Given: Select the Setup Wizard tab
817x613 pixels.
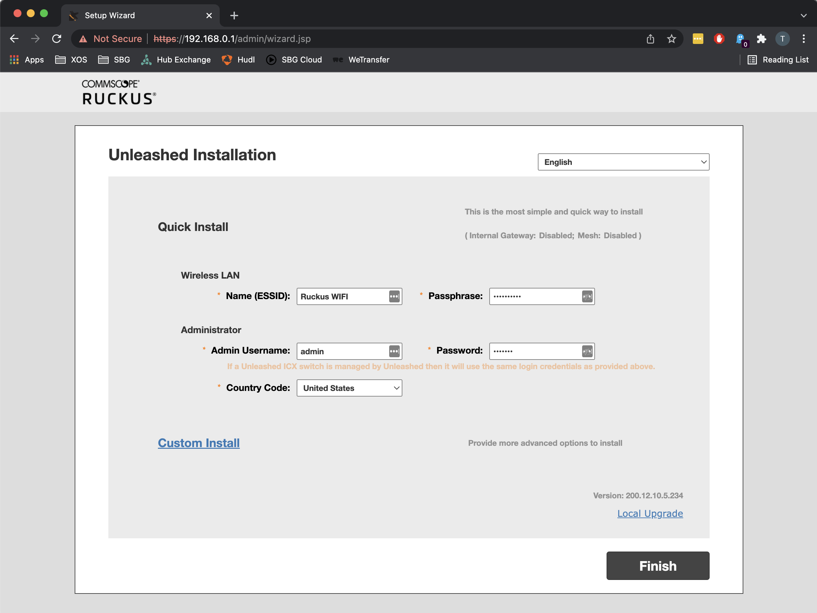Looking at the screenshot, I should 140,16.
